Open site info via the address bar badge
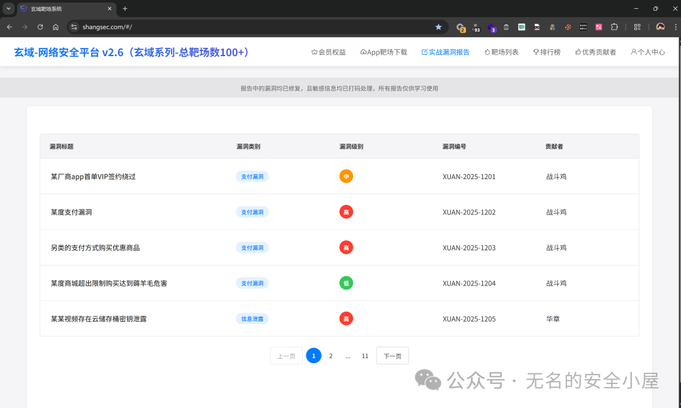Viewport: 681px width, 408px height. tap(74, 26)
